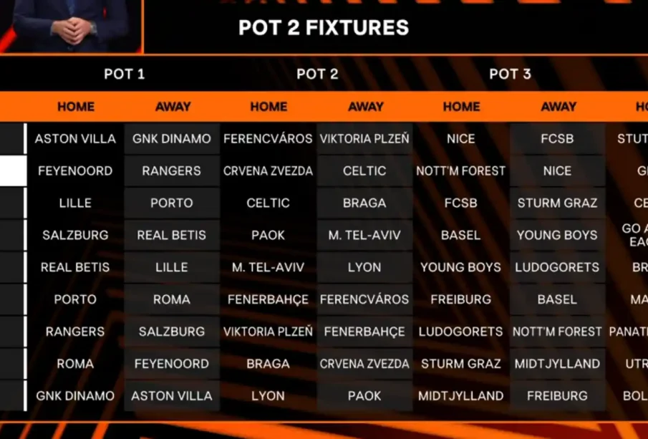Select PAOK in Pot 2 away column
648x439 pixels.
[364, 395]
